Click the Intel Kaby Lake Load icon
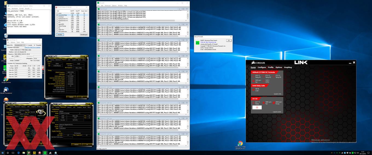The width and height of the screenshot is (372, 155). (x=253, y=89)
